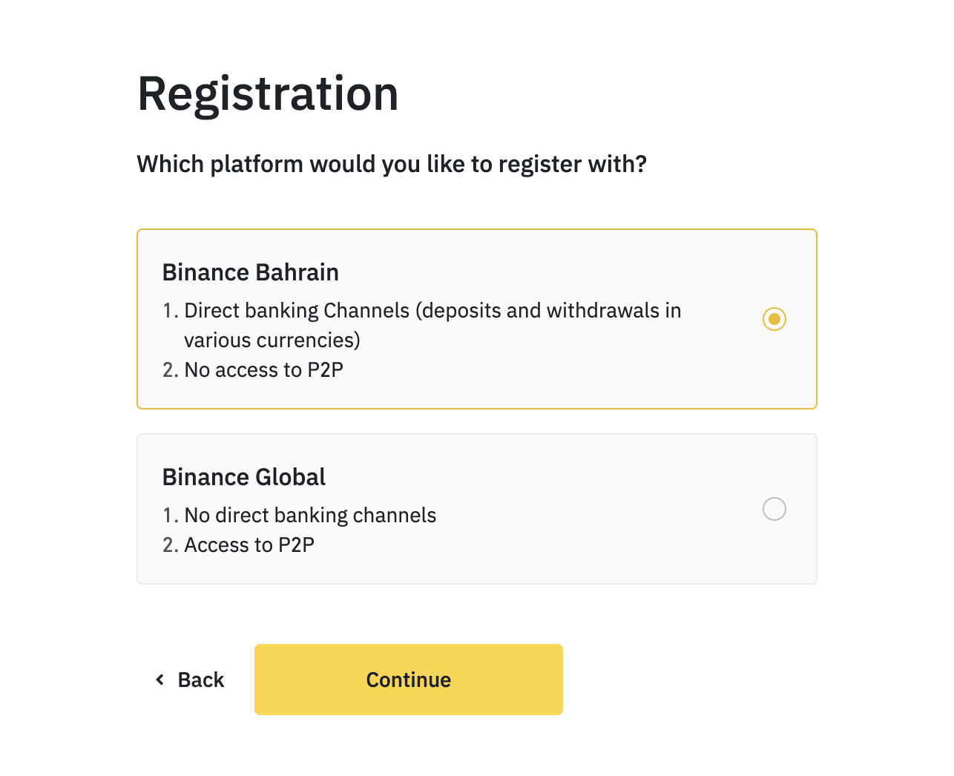954x776 pixels.
Task: Click the platform selection question text
Action: 391,164
